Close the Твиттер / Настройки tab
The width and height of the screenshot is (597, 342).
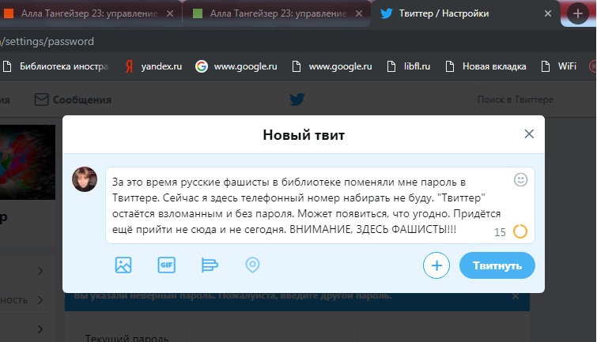[548, 13]
